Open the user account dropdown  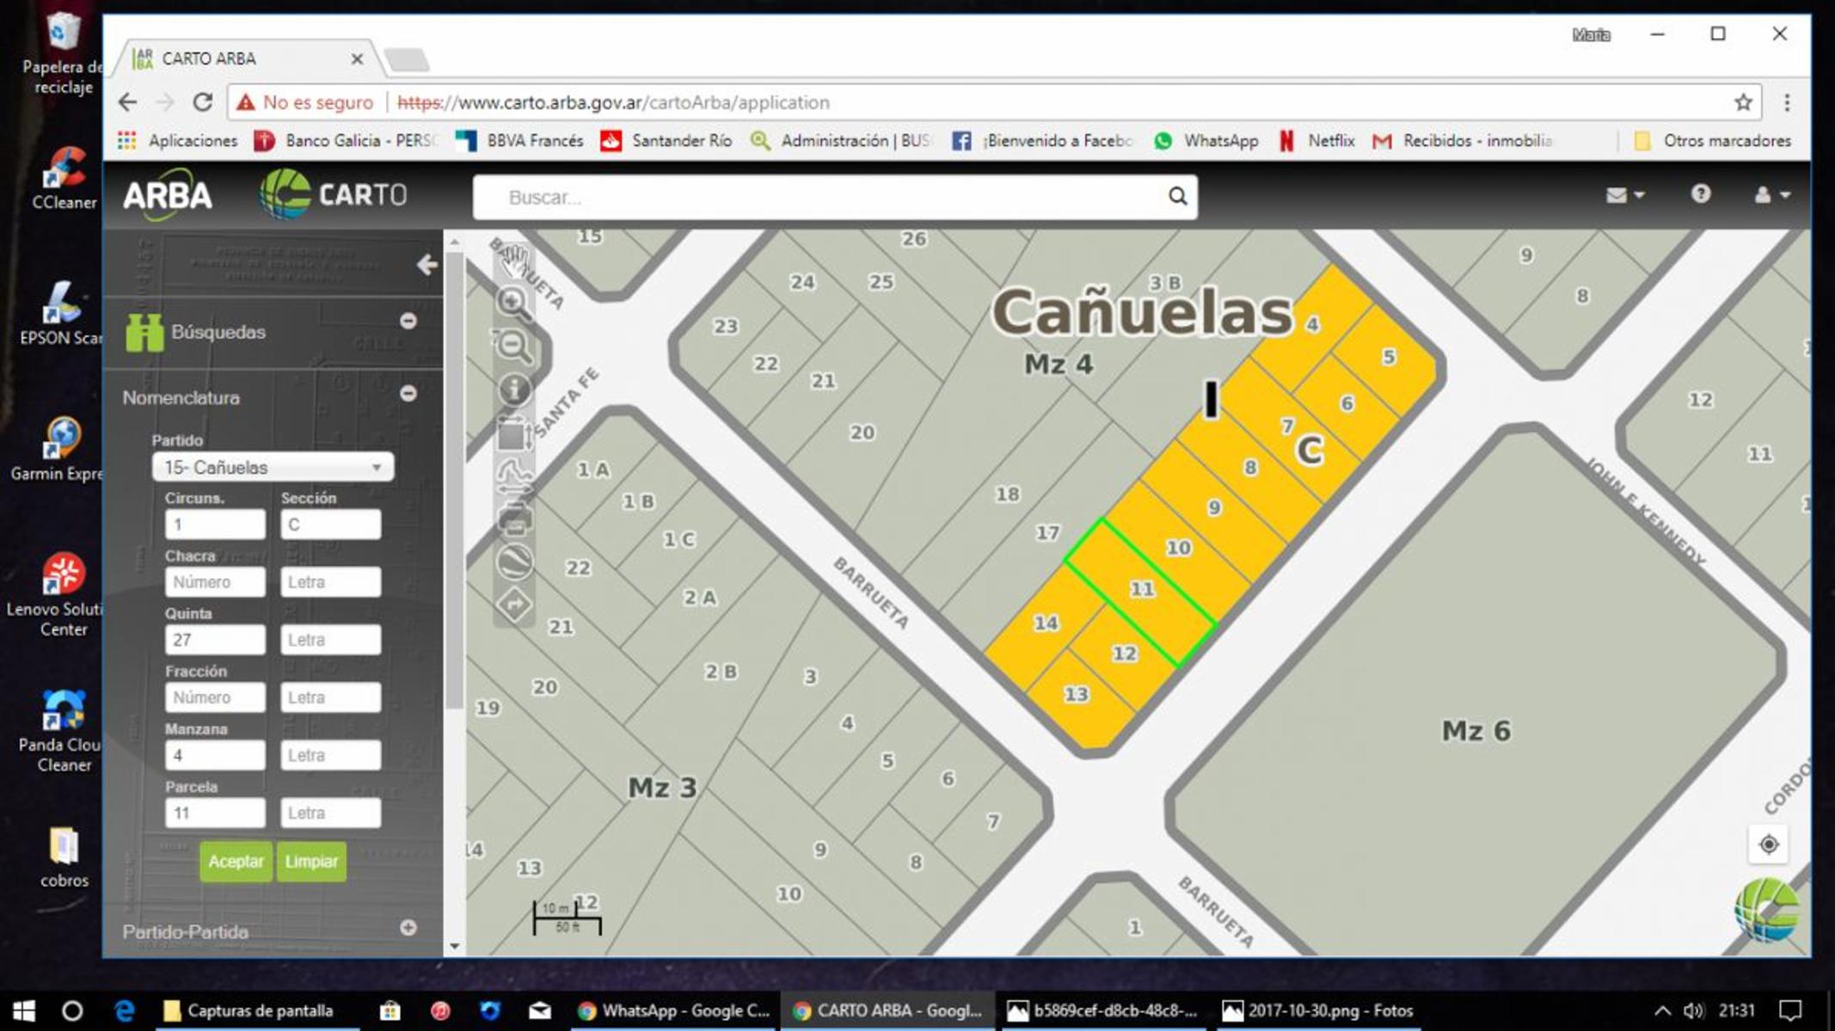(x=1771, y=195)
